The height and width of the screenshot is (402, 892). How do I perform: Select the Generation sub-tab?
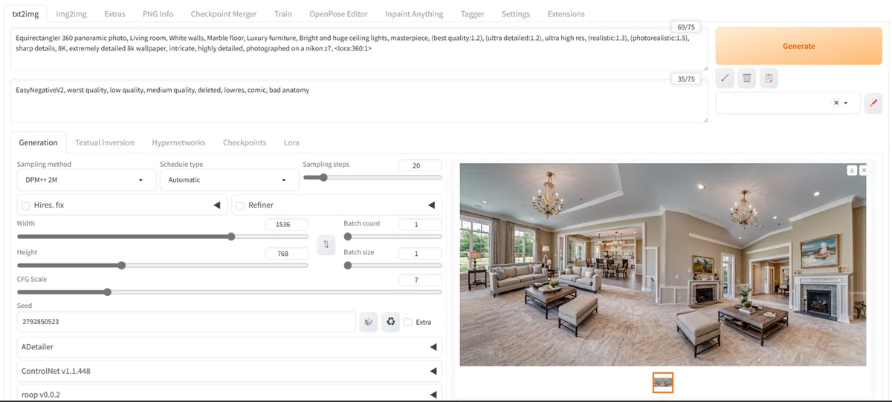38,142
